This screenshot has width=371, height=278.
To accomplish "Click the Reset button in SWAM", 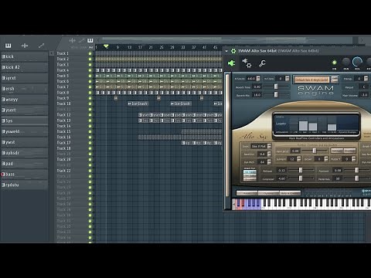I will pos(247,193).
